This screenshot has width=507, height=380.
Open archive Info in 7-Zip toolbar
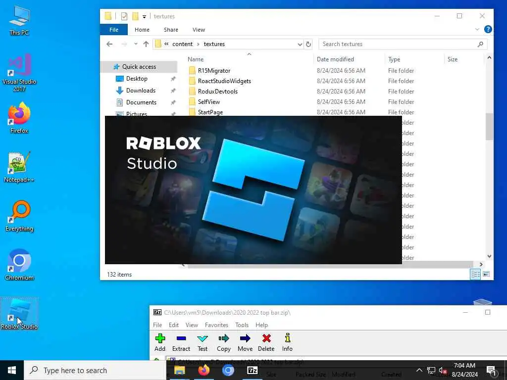pos(287,342)
